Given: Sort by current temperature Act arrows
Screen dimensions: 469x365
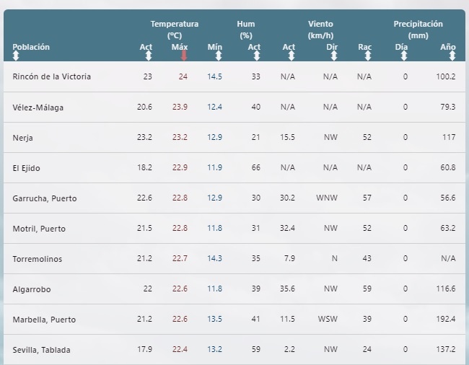Looking at the screenshot, I should coord(149,56).
